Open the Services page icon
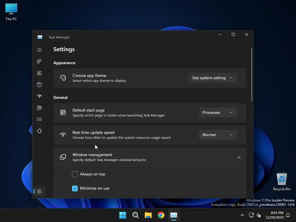This screenshot has height=222, width=296. pos(39,131)
